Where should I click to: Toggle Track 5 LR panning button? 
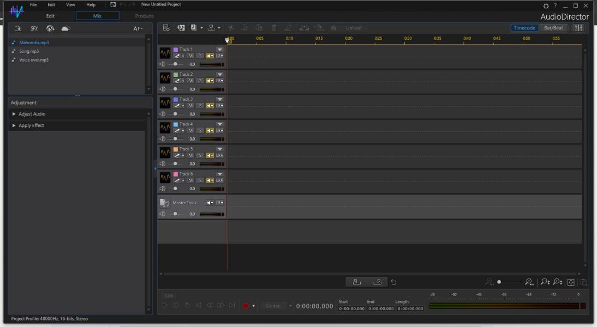(x=220, y=155)
